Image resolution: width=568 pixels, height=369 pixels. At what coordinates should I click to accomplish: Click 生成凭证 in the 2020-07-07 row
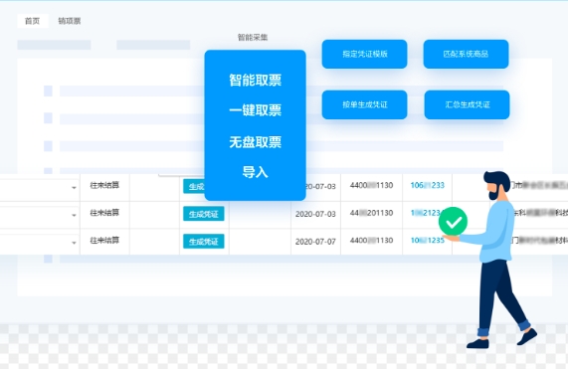(204, 242)
